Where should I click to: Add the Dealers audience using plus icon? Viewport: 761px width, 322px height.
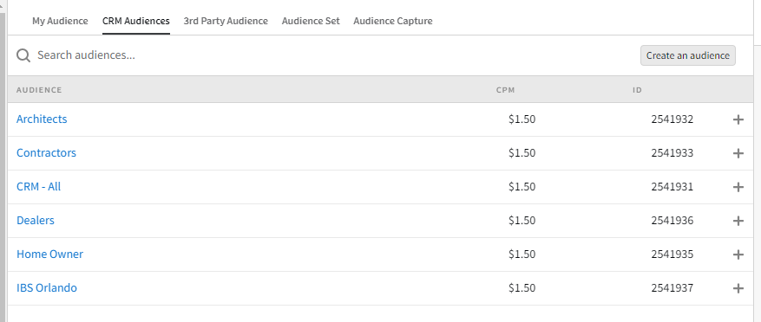tap(738, 221)
